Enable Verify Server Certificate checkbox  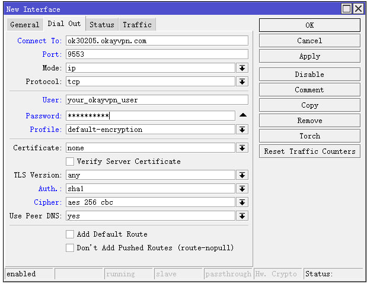[70, 162]
